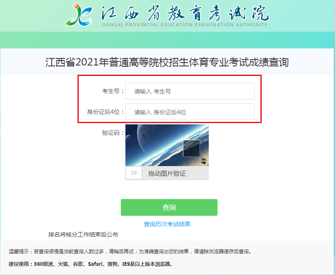Screen dimensions: 335x275
Task: Click the 身份证后4位 input field
Action: 190,112
